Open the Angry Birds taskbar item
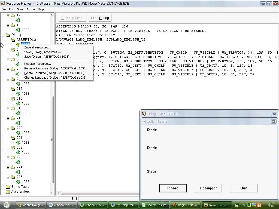 coord(185,205)
